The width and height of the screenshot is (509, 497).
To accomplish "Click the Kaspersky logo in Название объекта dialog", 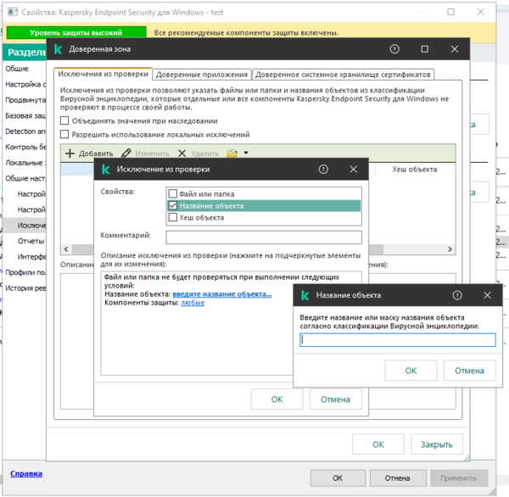I will pos(304,295).
